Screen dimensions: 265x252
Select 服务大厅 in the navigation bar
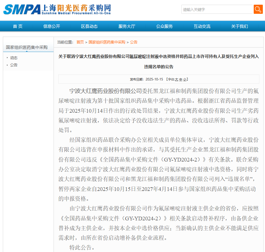127,26
